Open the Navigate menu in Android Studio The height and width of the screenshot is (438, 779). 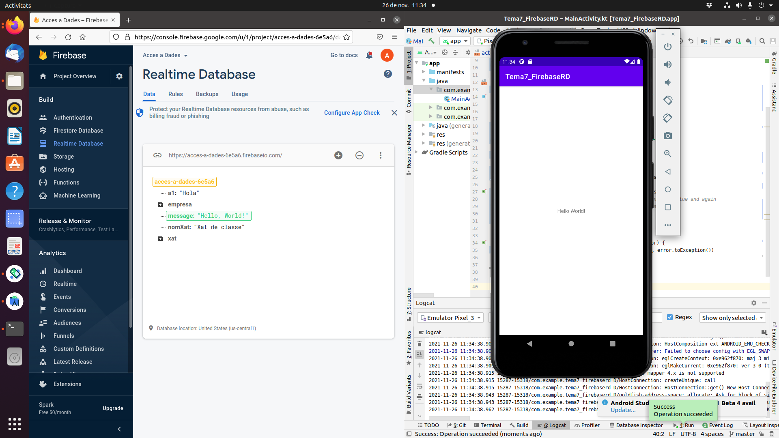point(469,30)
